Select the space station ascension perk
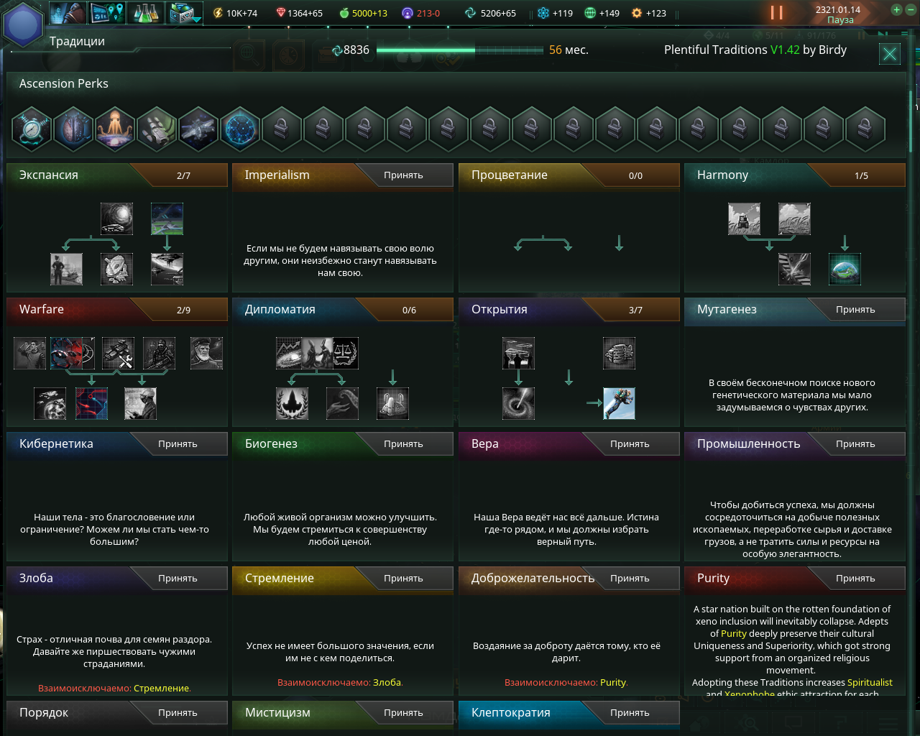920x736 pixels. 199,129
